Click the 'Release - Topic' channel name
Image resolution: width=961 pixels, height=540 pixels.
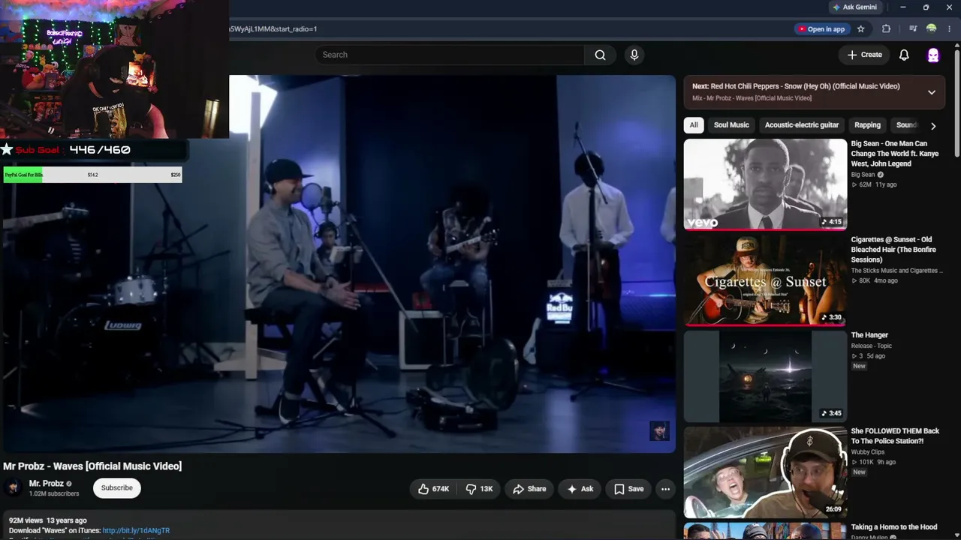click(871, 346)
